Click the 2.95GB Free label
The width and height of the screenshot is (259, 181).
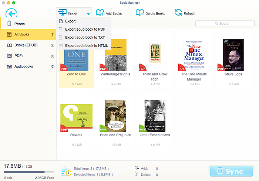pos(44,178)
